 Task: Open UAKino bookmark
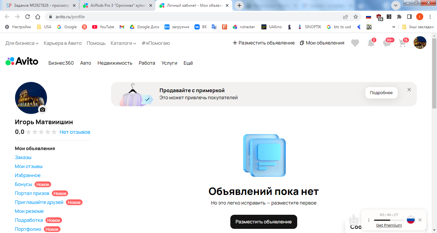(x=272, y=27)
